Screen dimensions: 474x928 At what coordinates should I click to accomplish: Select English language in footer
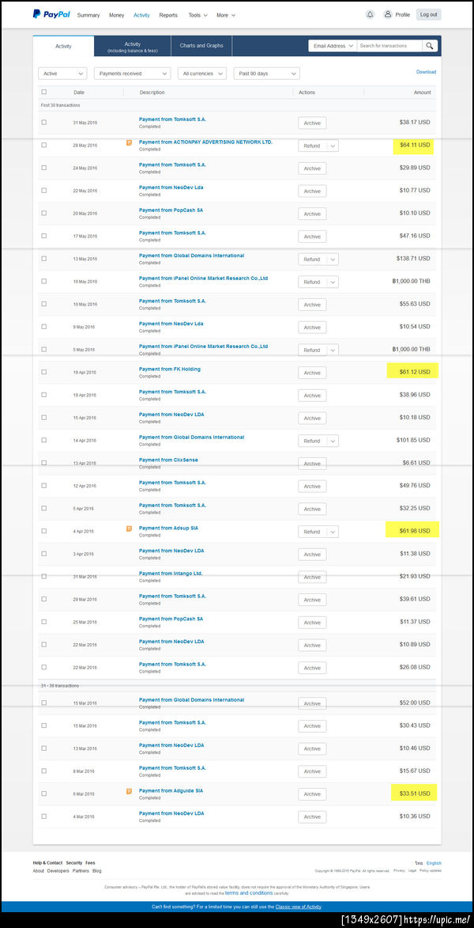click(434, 863)
